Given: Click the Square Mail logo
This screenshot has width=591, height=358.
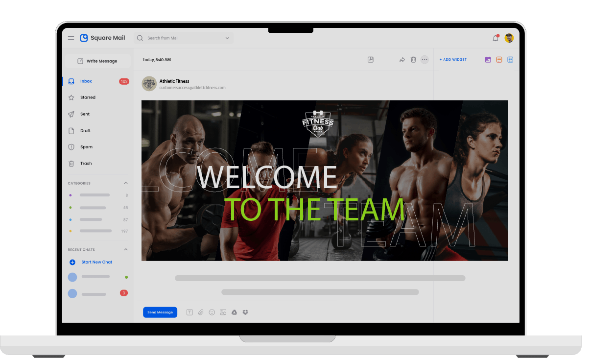Looking at the screenshot, I should 102,38.
